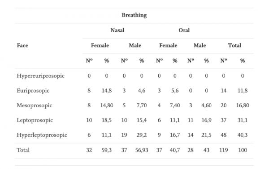
Task: Select the 40,3 percentage cell
Action: coord(243,135)
